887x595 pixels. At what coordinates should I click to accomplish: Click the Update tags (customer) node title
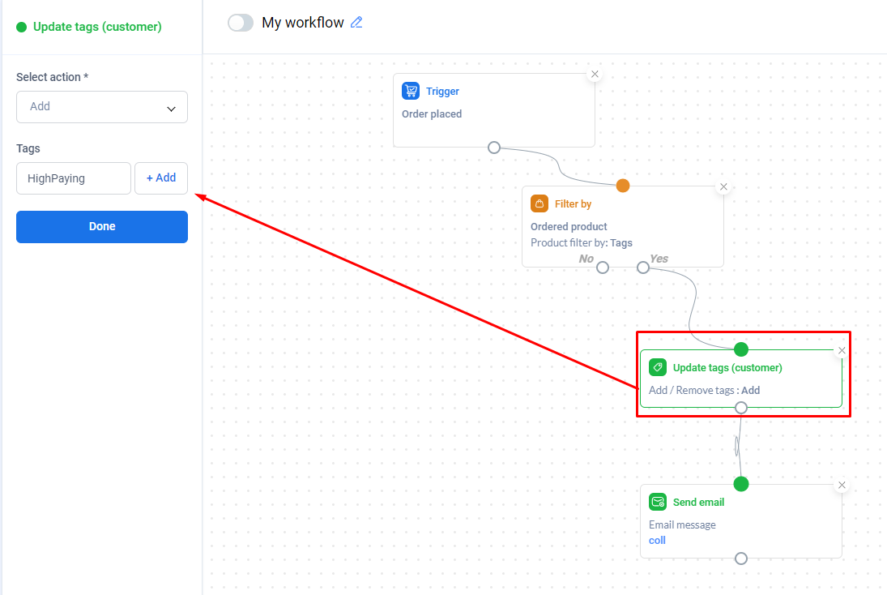(x=727, y=367)
